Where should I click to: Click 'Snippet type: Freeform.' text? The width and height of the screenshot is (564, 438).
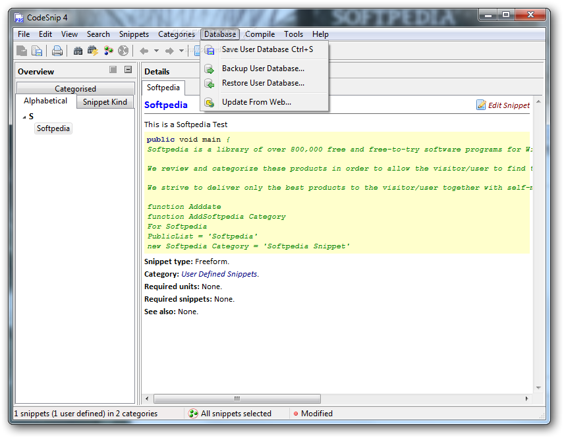pos(186,261)
